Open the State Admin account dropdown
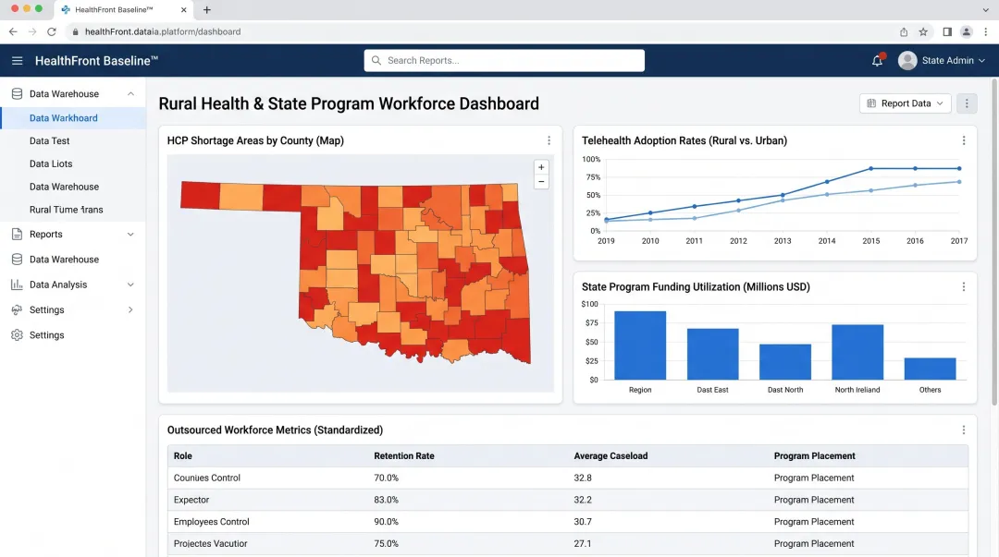The width and height of the screenshot is (999, 557). tap(943, 61)
